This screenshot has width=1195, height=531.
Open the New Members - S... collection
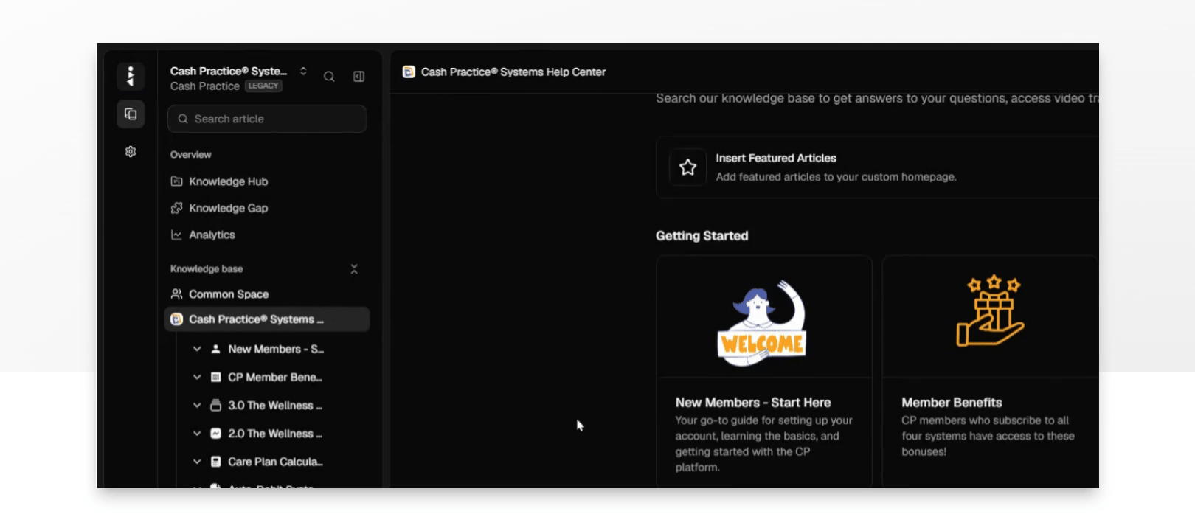tap(276, 349)
